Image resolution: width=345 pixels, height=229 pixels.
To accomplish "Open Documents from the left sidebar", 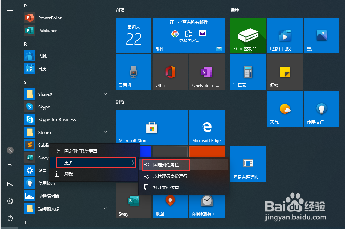I will tap(10, 168).
